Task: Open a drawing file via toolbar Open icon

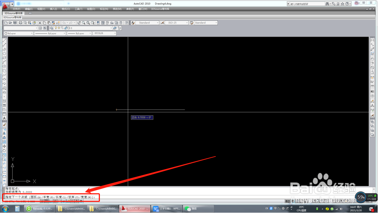Action: tap(10, 23)
